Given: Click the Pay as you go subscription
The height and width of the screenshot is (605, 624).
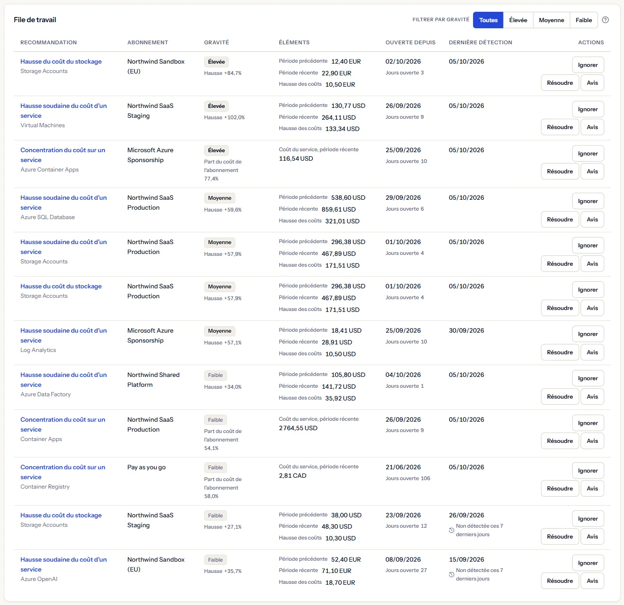Looking at the screenshot, I should [x=146, y=467].
